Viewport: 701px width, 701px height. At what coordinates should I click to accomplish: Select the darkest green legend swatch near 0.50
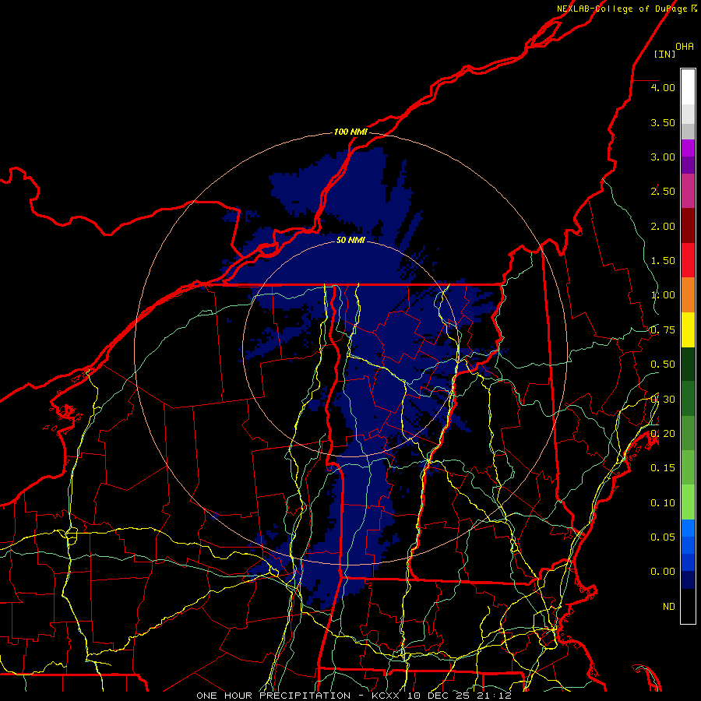688,364
